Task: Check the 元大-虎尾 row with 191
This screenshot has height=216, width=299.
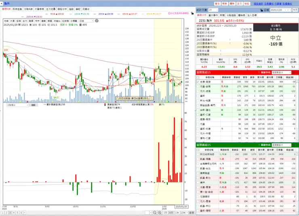Action: 198,91
